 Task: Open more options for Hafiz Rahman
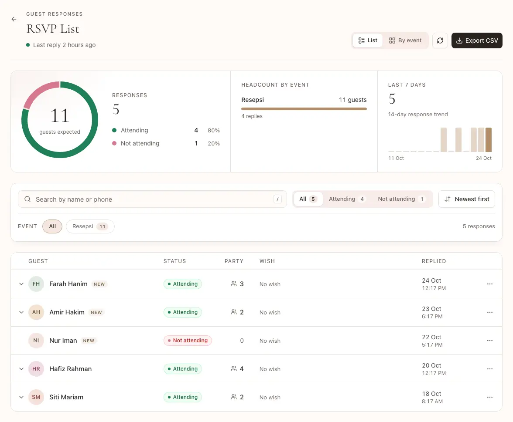pos(490,369)
